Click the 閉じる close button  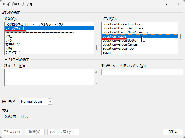[173, 132]
